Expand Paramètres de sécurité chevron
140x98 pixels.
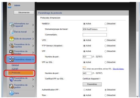click(33, 79)
